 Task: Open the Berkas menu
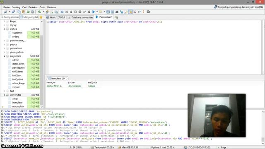[7, 7]
